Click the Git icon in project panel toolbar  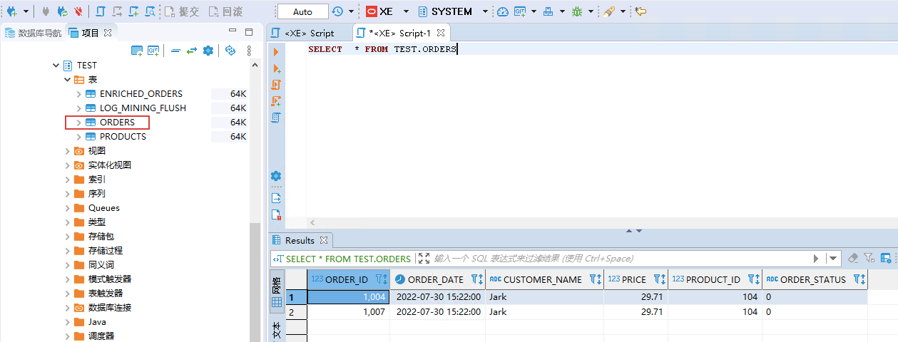point(153,51)
